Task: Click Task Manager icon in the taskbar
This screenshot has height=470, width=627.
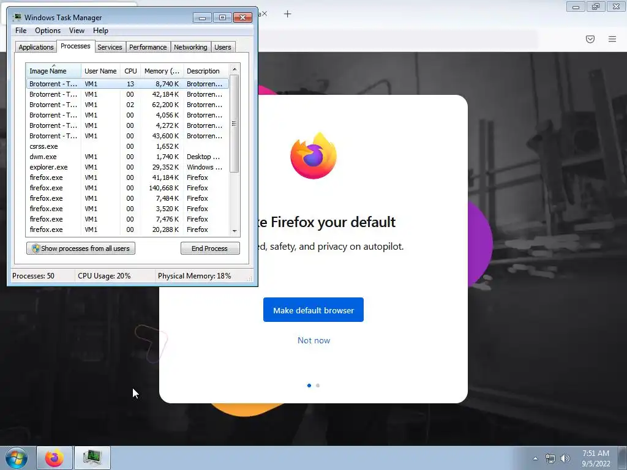Action: click(92, 458)
